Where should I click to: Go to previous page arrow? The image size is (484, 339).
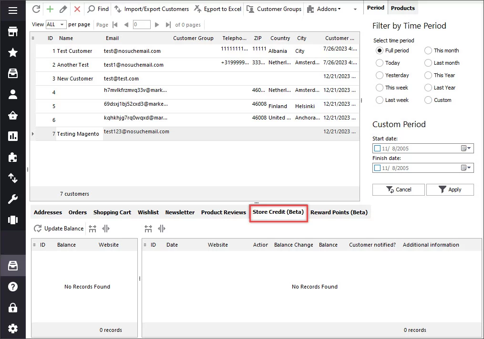click(126, 25)
